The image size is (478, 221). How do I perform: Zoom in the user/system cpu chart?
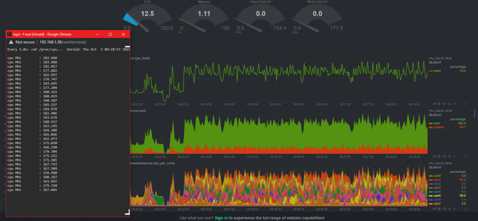[x=450, y=156]
